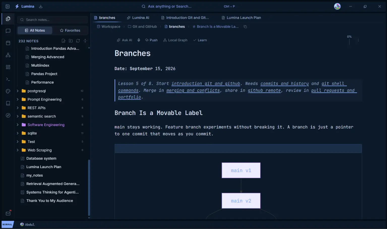
Task: Expand the semantic search folder
Action: pos(18,116)
